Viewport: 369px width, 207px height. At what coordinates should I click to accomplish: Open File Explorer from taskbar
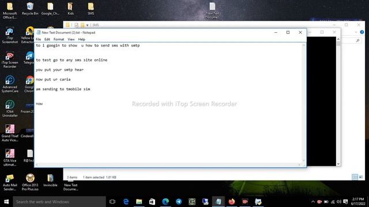point(139,202)
